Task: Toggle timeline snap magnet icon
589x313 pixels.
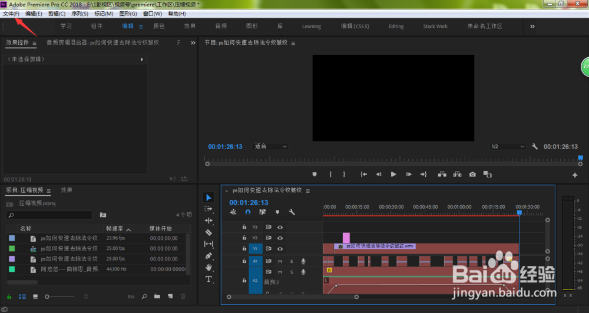Action: 248,212
